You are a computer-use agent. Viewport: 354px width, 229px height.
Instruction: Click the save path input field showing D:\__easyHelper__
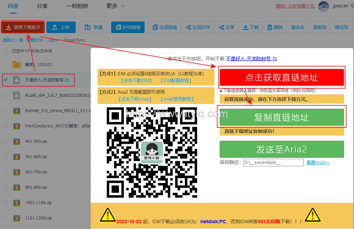pos(273,163)
